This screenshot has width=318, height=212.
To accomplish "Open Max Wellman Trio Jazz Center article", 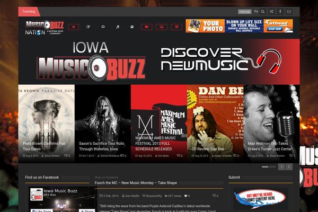I will 270,146.
